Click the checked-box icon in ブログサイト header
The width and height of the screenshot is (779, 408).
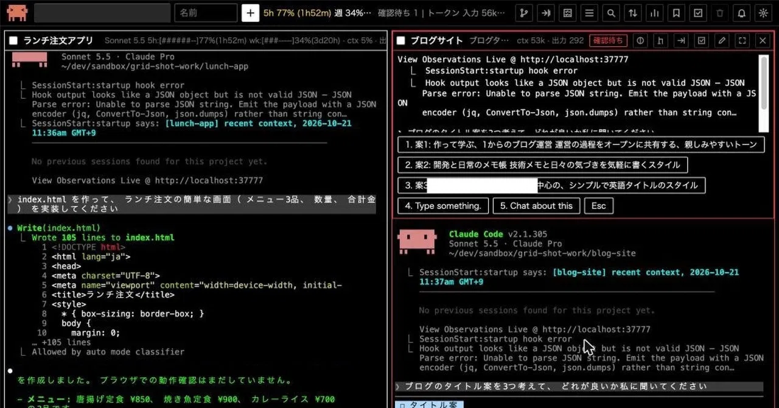pos(702,40)
